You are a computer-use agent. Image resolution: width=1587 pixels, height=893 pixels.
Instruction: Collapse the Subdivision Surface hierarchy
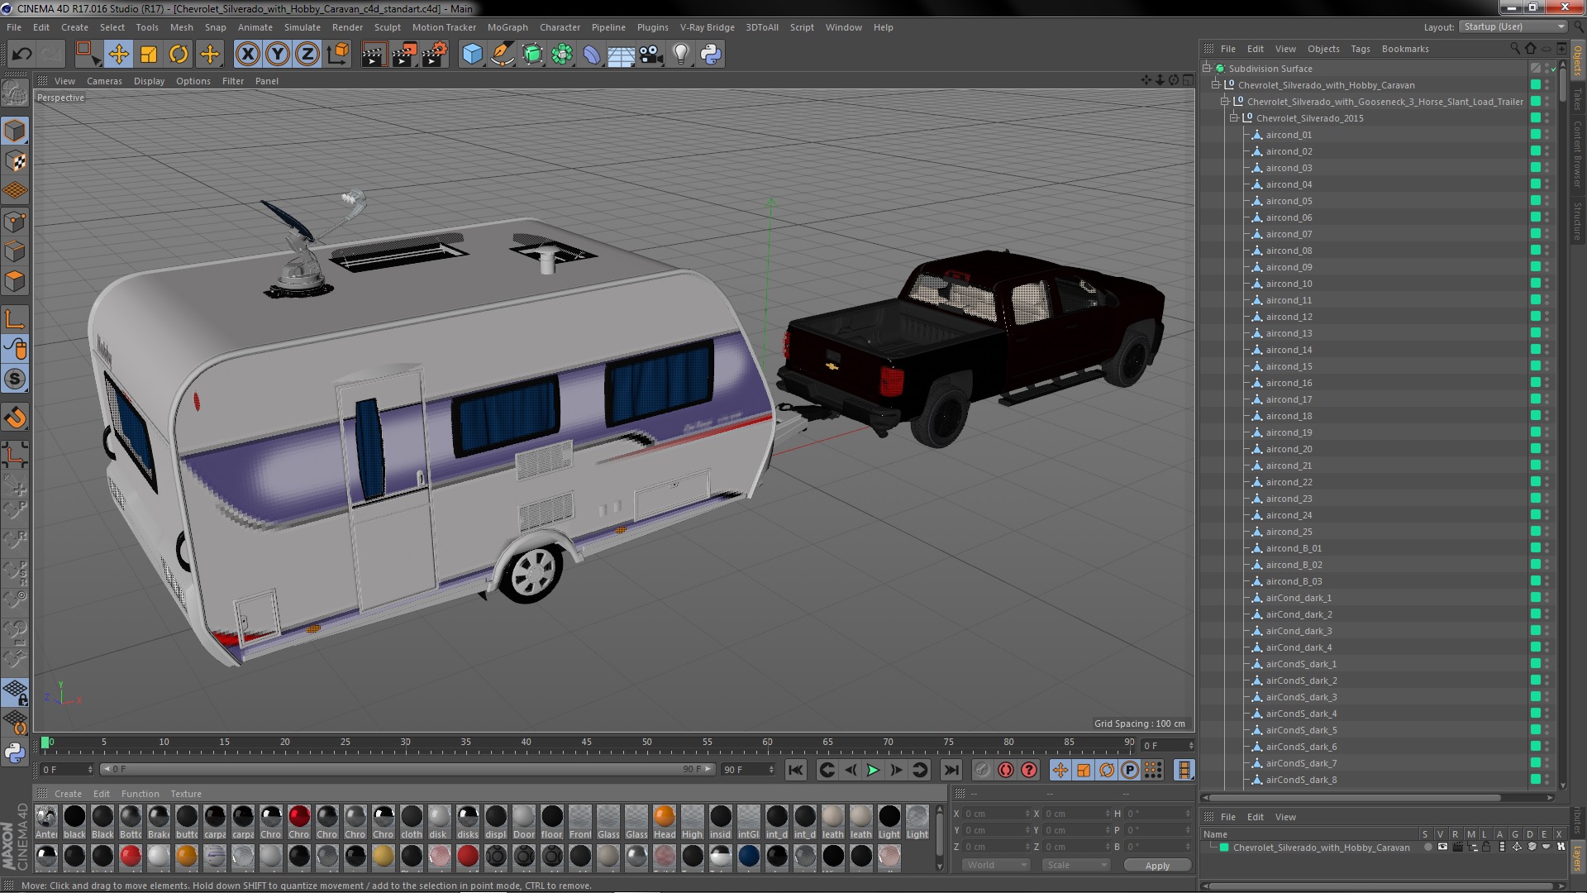(x=1207, y=69)
